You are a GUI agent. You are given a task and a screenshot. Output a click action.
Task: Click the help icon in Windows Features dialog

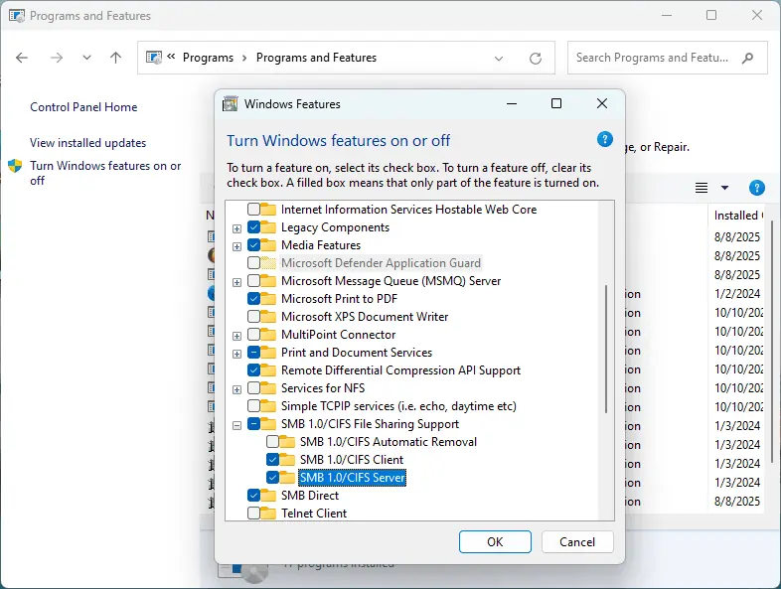605,139
